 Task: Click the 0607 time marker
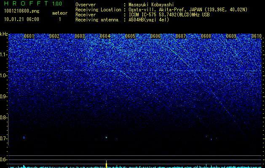pyautogui.click(x=181, y=36)
